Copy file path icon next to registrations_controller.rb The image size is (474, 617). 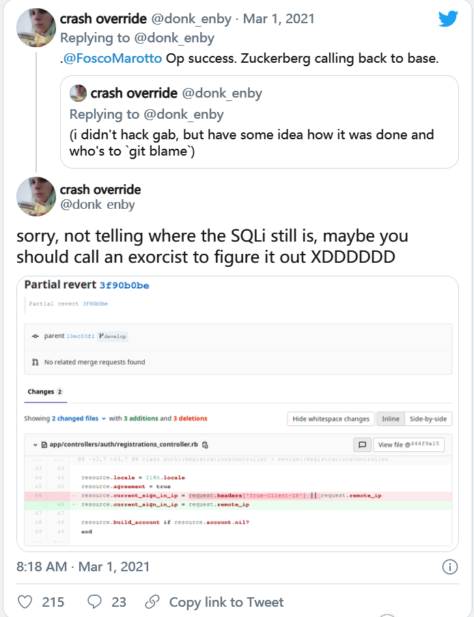point(205,444)
